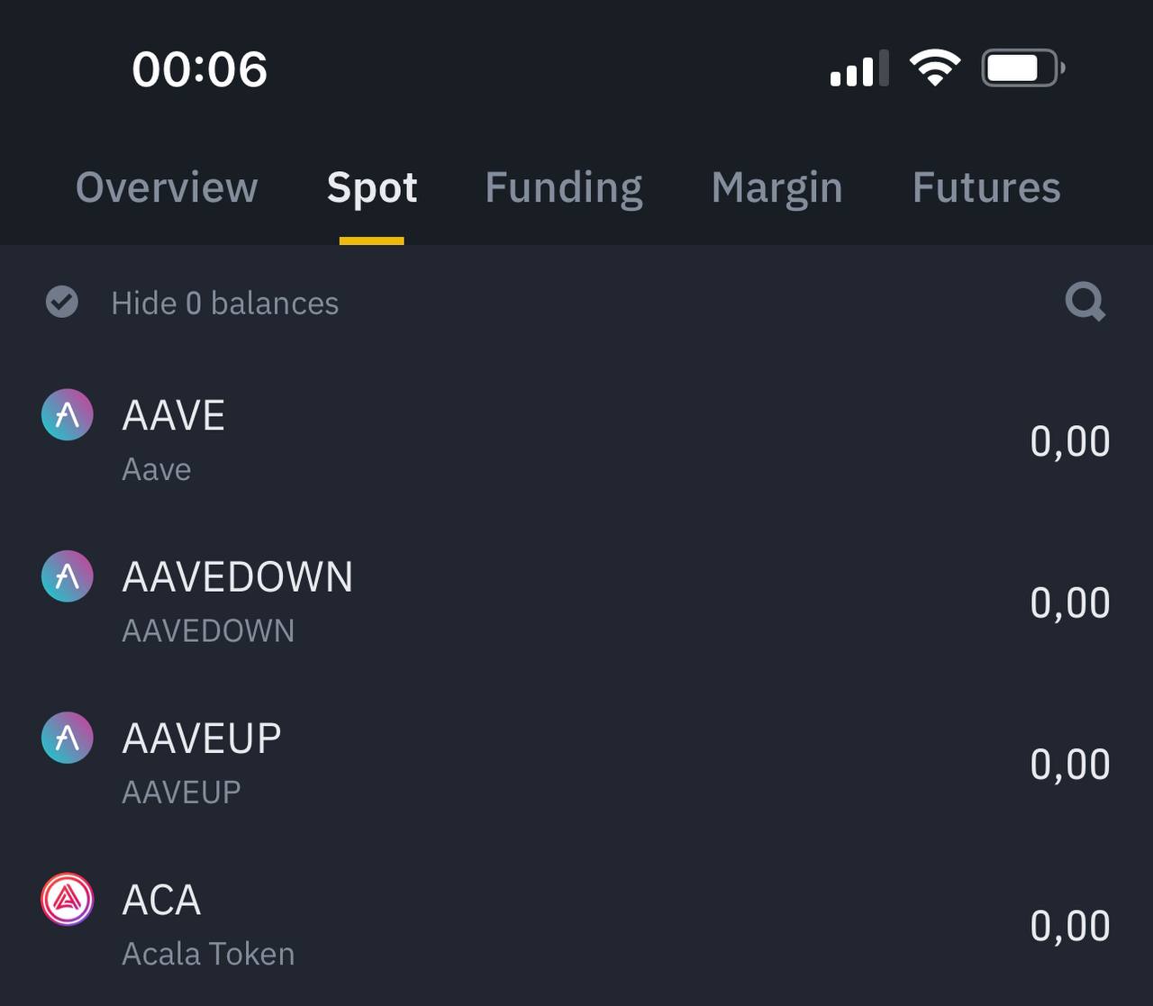
Task: Tap the AAVEDOWN token logo
Action: pos(68,576)
